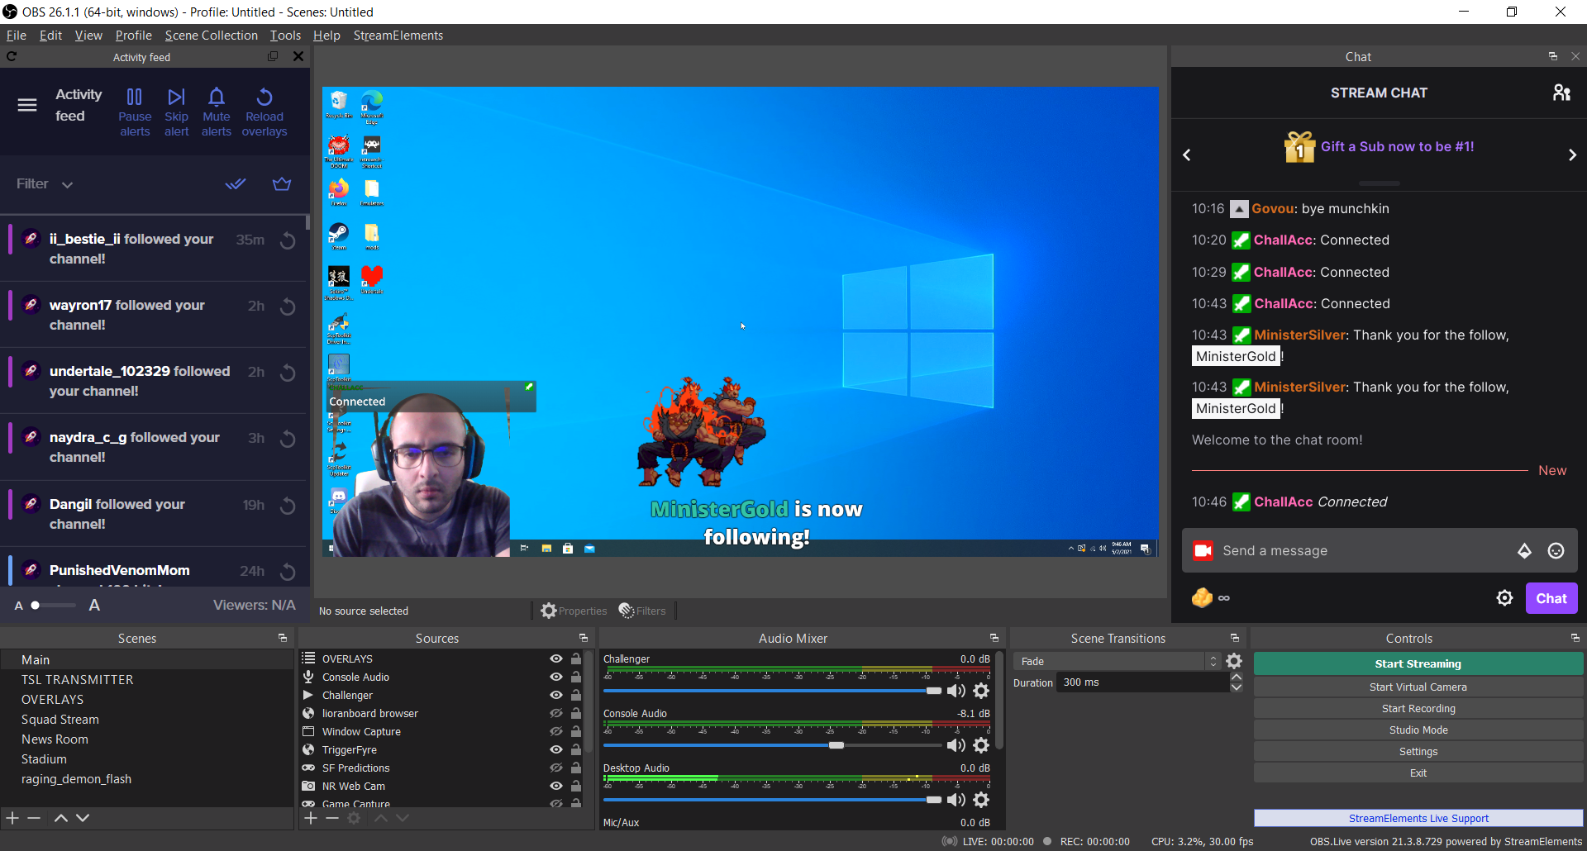The height and width of the screenshot is (851, 1587).
Task: Advance the Gift a Sub carousel arrow
Action: tap(1572, 155)
